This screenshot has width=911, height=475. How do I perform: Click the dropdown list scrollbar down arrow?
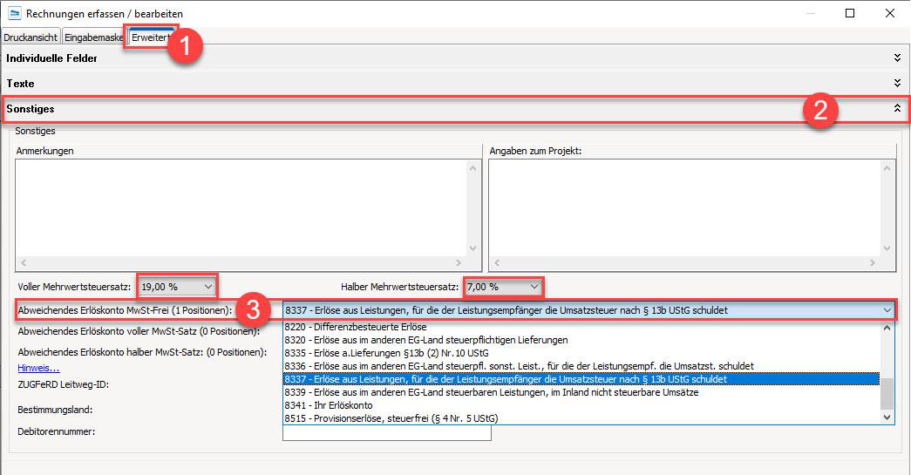click(888, 417)
